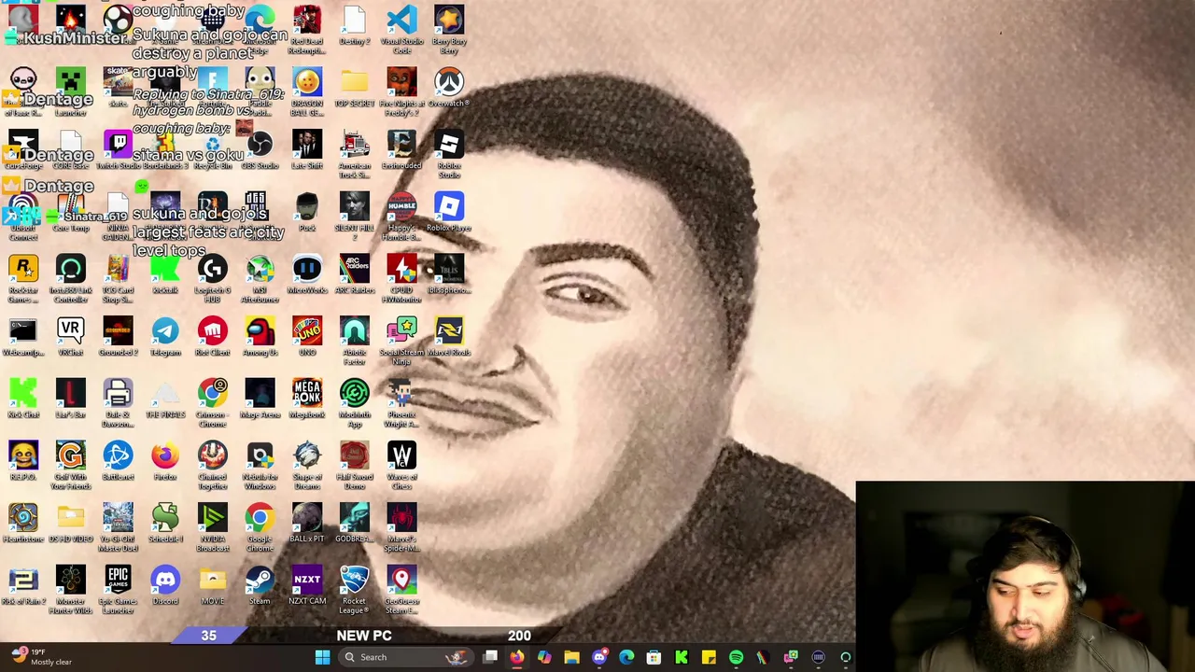Launch the Roblox Player shortcut
Viewport: 1195px width, 672px height.
coord(449,213)
